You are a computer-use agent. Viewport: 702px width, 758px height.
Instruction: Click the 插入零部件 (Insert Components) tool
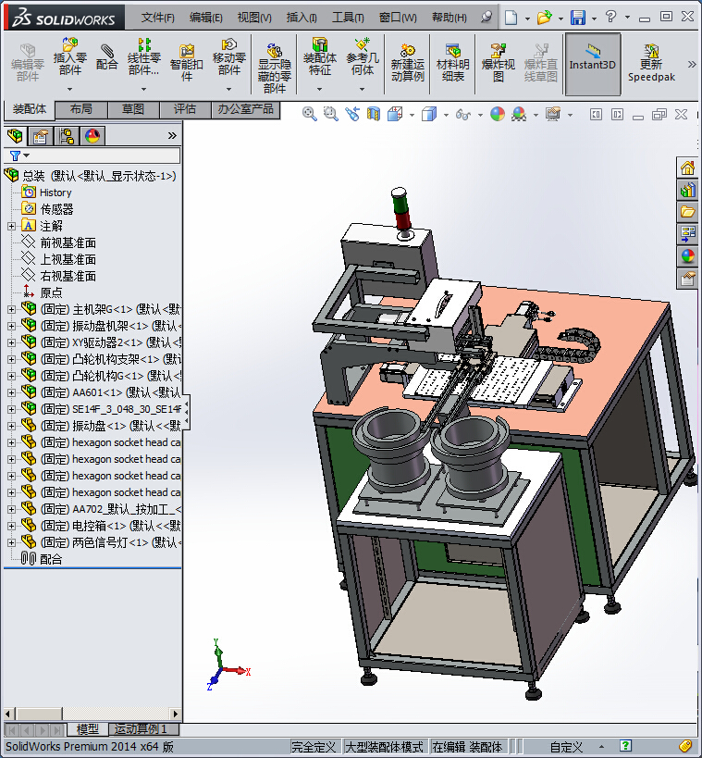(70, 57)
